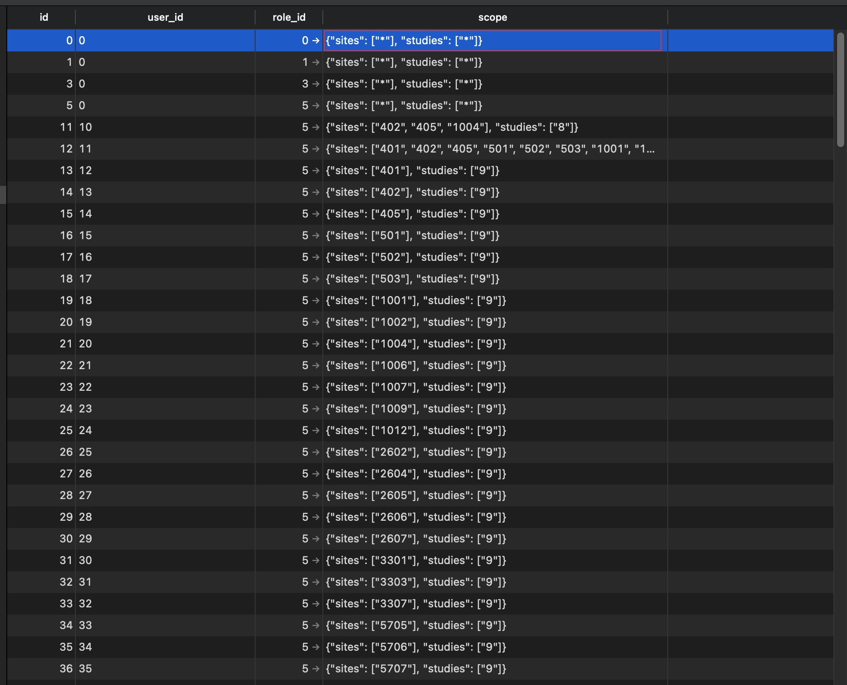Follow role_id arrow in row id 31
The width and height of the screenshot is (847, 685).
[316, 560]
